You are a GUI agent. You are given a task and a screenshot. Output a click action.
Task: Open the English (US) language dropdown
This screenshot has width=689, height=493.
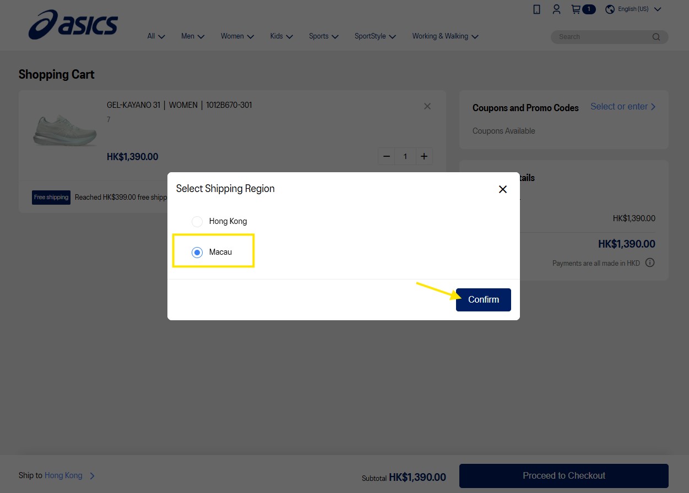point(639,9)
